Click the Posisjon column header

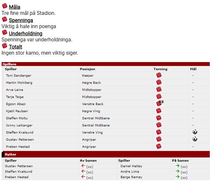point(88,69)
